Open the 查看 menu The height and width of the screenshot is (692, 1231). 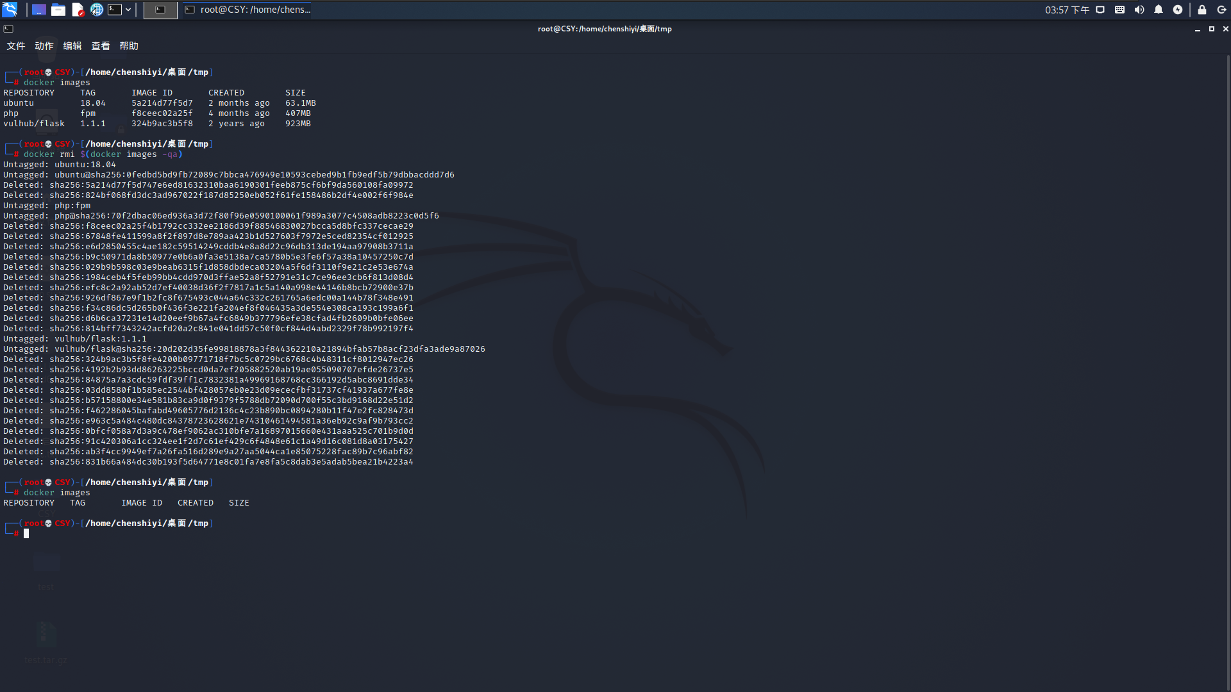click(x=100, y=46)
